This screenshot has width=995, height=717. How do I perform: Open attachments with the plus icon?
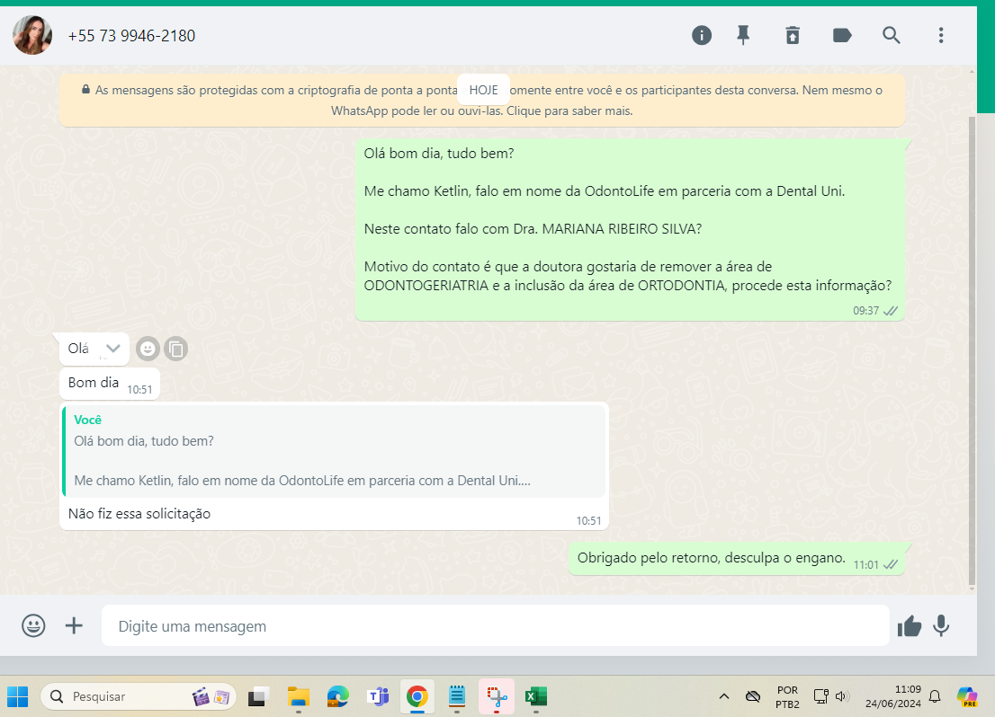coord(75,625)
